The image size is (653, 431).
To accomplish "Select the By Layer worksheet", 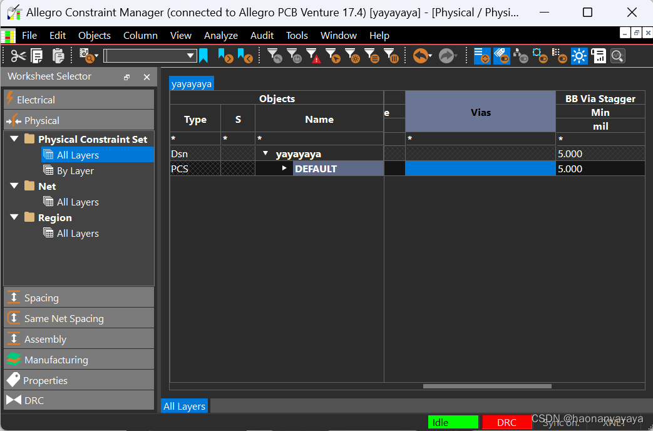I will point(75,171).
